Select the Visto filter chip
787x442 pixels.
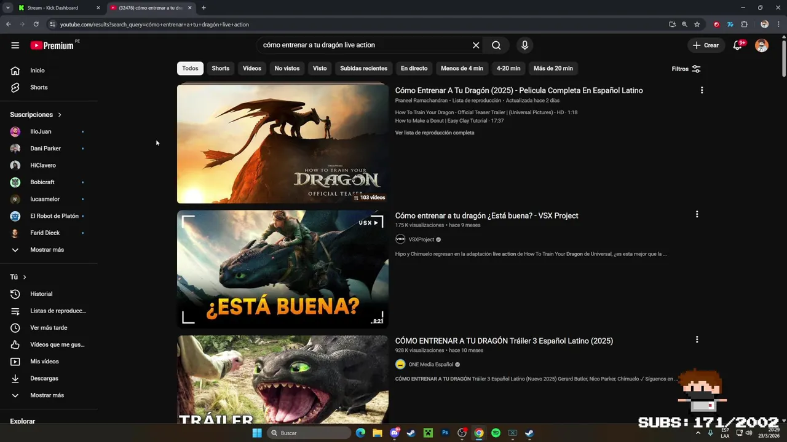coord(320,68)
